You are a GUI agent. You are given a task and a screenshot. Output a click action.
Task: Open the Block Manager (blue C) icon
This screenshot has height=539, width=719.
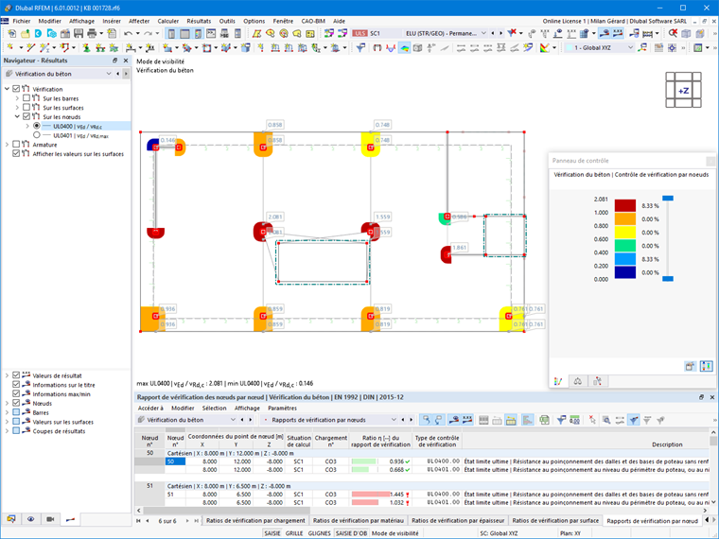pyautogui.click(x=38, y=33)
